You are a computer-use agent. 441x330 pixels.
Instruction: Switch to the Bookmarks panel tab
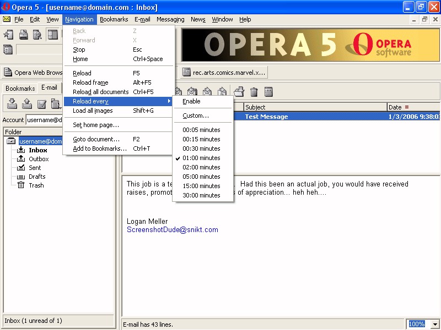click(20, 89)
